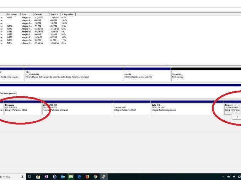Select the 900 MB capacity cell in the list
The image size is (241, 180).
click(x=38, y=35)
